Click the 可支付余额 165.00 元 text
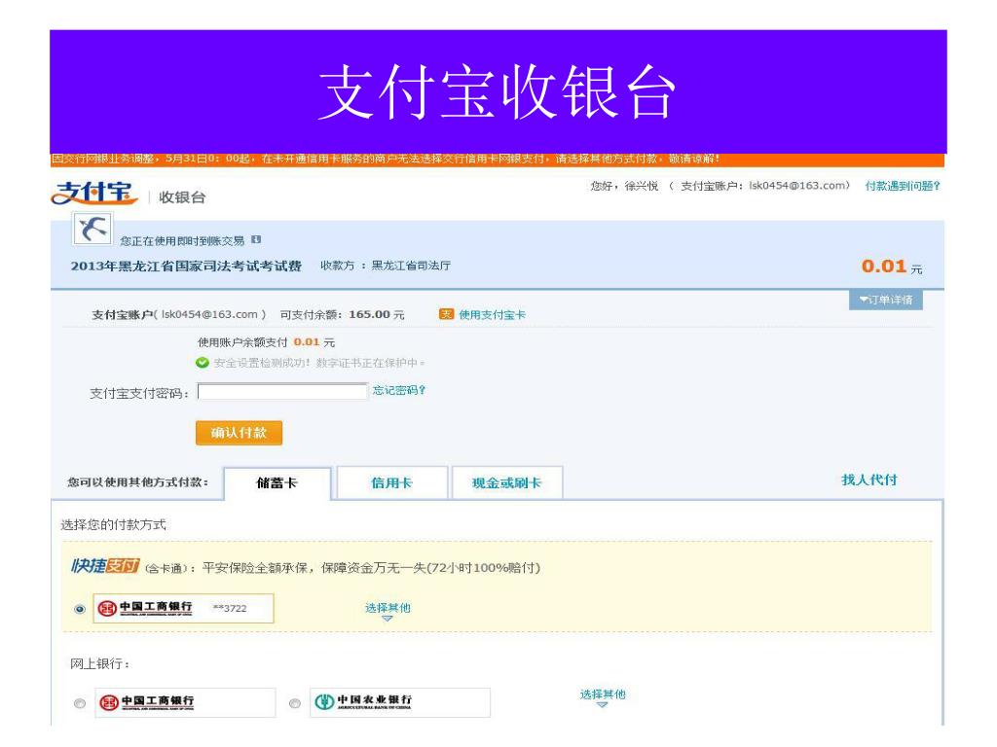Image resolution: width=997 pixels, height=747 pixels. (x=342, y=314)
